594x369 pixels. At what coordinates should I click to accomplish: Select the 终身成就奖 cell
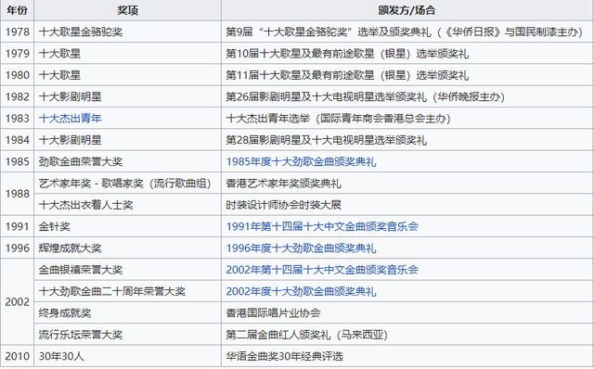(128, 313)
